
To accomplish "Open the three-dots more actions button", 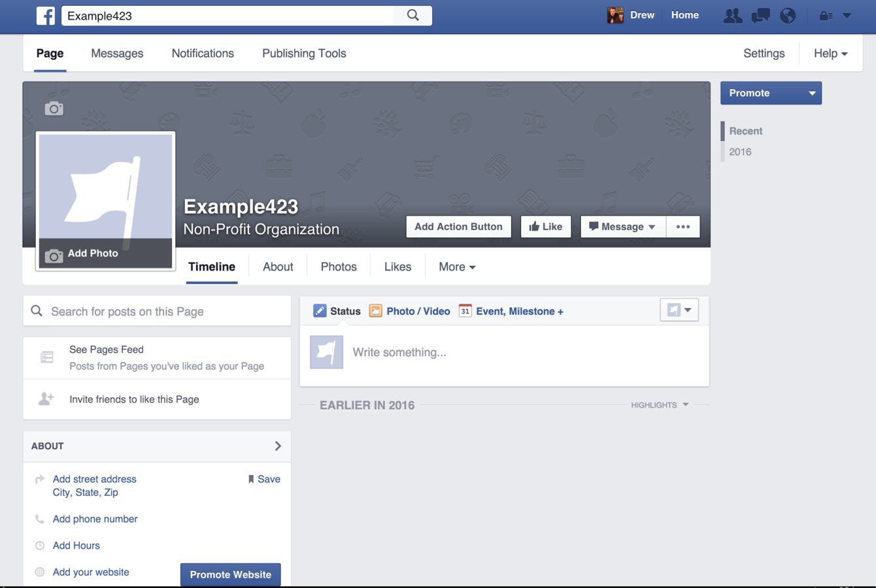I will point(683,227).
